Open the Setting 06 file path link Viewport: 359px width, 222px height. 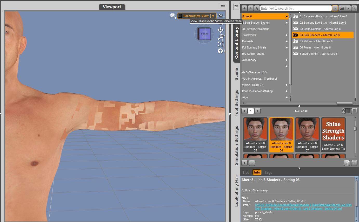tap(303, 207)
